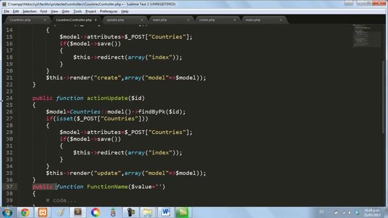Image resolution: width=388 pixels, height=218 pixels.
Task: Open Google Chrome from the taskbar
Action: click(25, 213)
